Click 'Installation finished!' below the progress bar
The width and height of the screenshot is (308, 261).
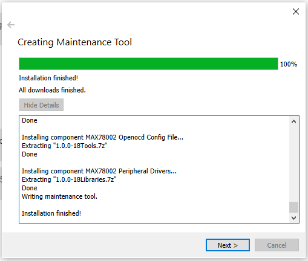point(48,78)
